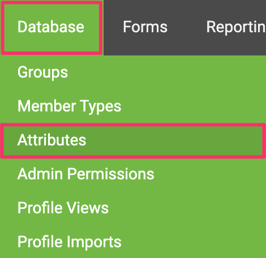This screenshot has width=266, height=258.
Task: Start Profile Imports
Action: point(70,242)
